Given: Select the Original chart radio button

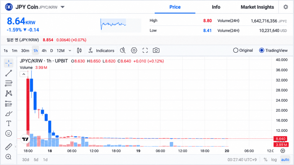Looking at the screenshot, I should [x=243, y=50].
